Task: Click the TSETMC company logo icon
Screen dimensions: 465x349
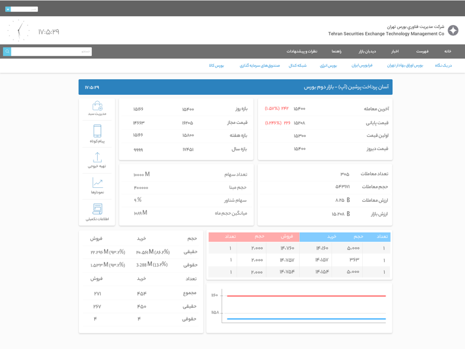Action: point(453,31)
